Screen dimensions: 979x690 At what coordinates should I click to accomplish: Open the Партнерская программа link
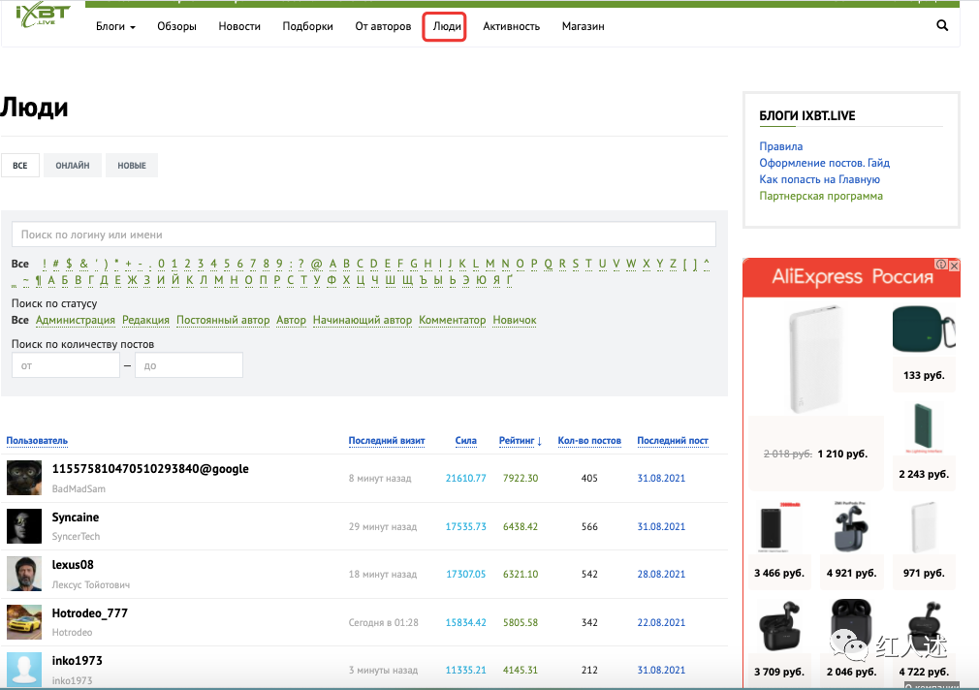821,196
